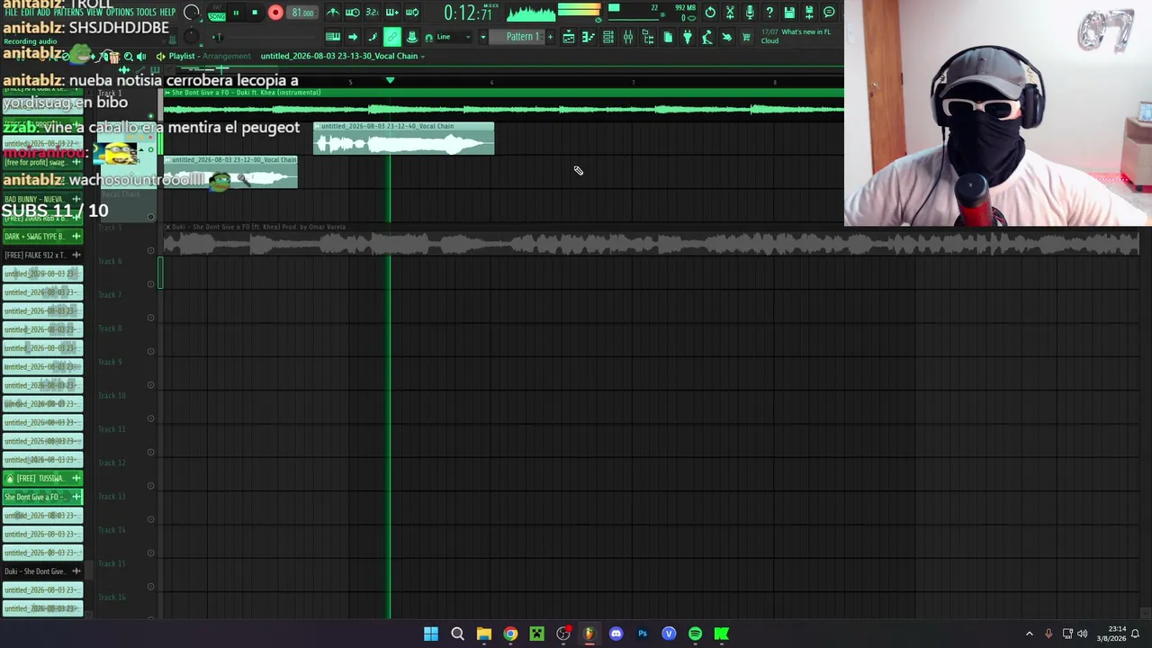
Task: Select She Dont Give a FO picker item
Action: click(42, 497)
